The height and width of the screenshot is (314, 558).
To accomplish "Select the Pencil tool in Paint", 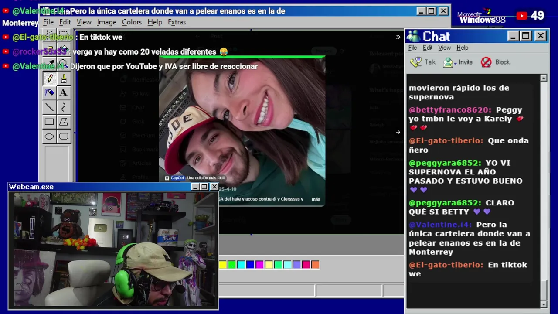I will (49, 78).
